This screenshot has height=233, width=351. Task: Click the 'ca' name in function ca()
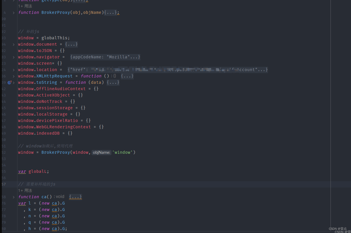click(x=44, y=197)
